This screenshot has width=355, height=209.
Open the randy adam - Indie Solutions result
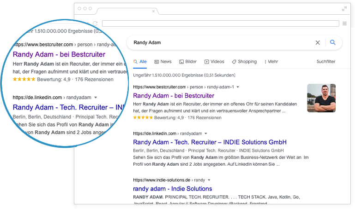(x=173, y=189)
